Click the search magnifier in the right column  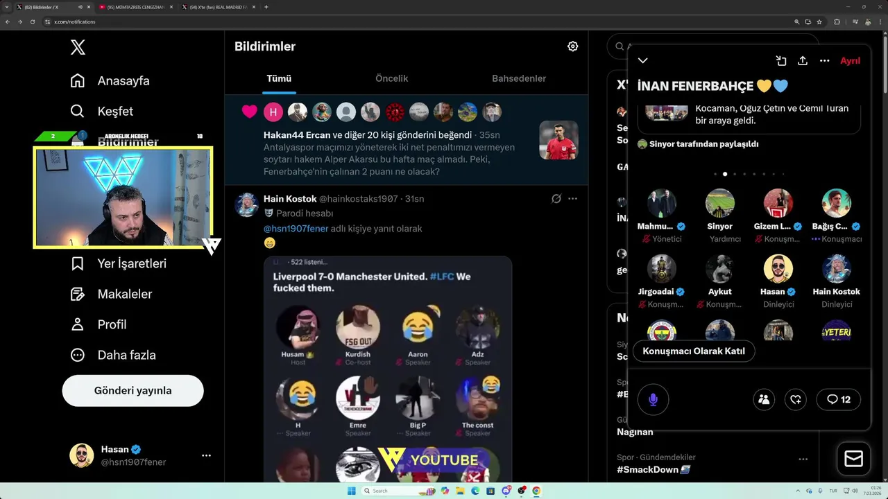point(619,46)
